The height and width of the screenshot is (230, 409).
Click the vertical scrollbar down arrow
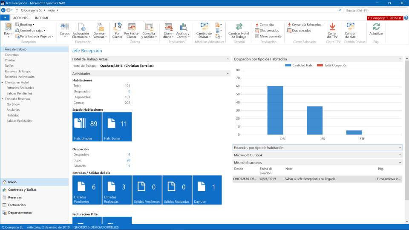pyautogui.click(x=407, y=221)
